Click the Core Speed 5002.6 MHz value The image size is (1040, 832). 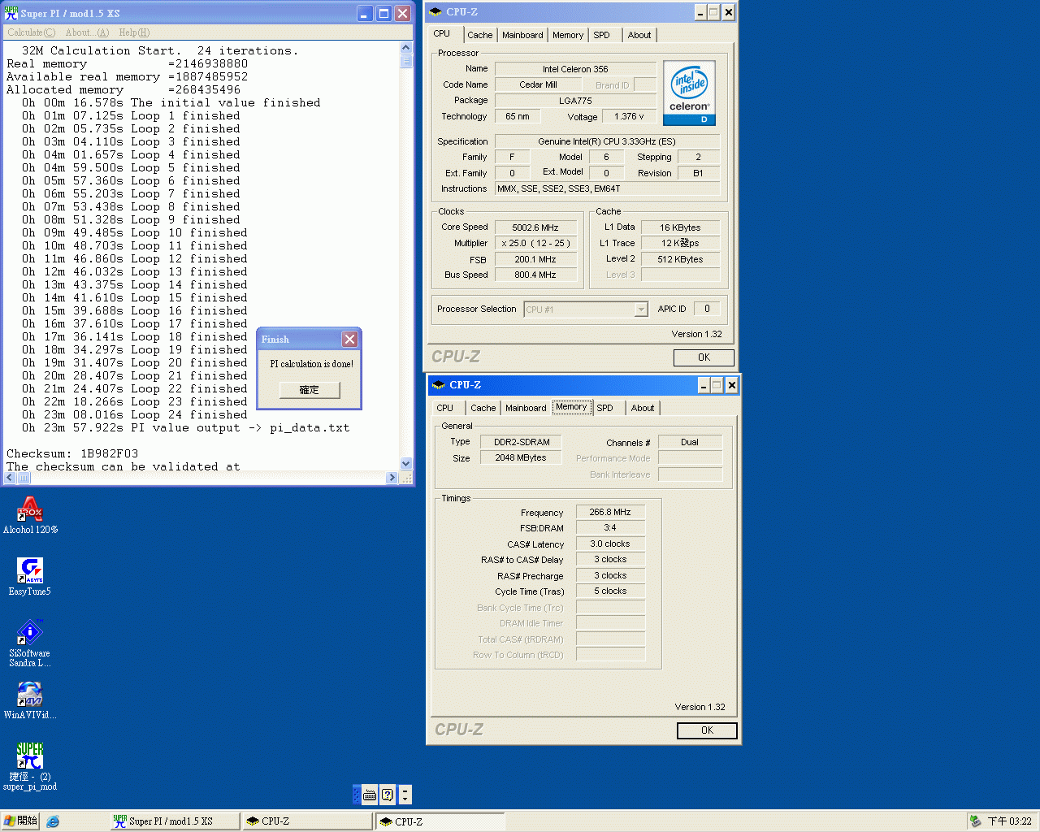(535, 227)
